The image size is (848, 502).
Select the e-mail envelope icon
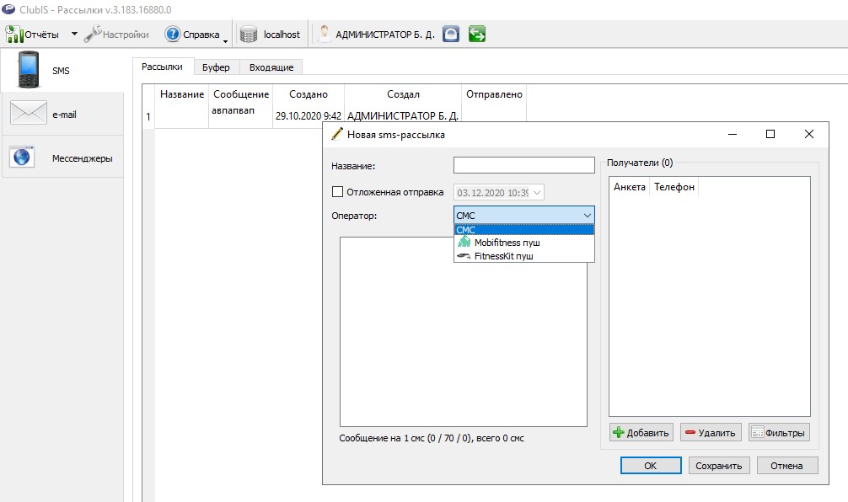[x=28, y=113]
